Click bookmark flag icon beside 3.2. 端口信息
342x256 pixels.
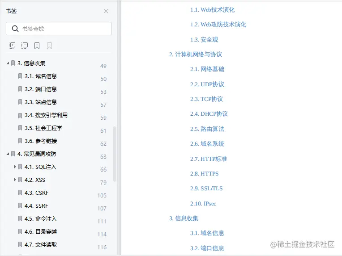click(x=20, y=89)
